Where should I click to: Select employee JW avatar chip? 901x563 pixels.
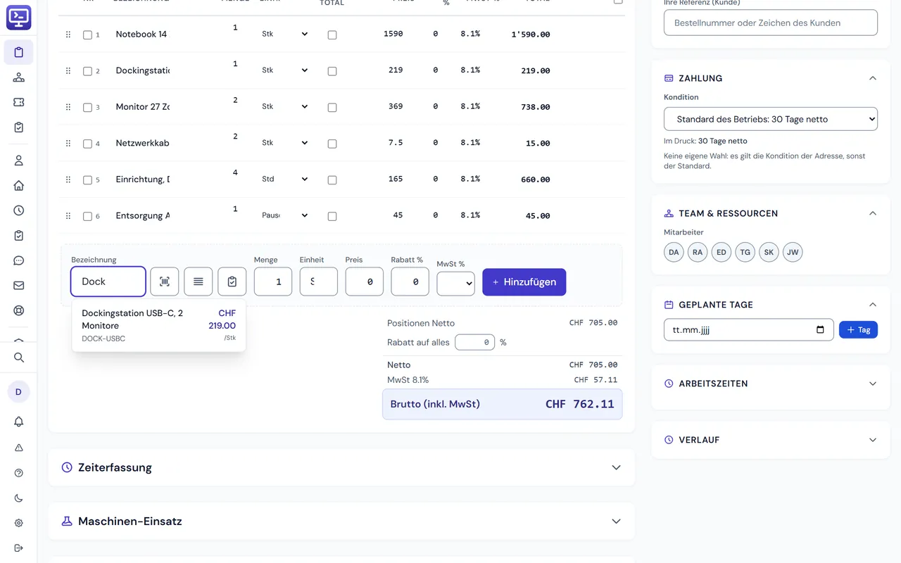[793, 252]
